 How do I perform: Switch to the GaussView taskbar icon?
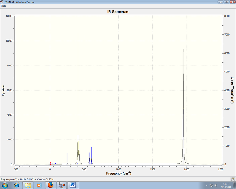62,185
